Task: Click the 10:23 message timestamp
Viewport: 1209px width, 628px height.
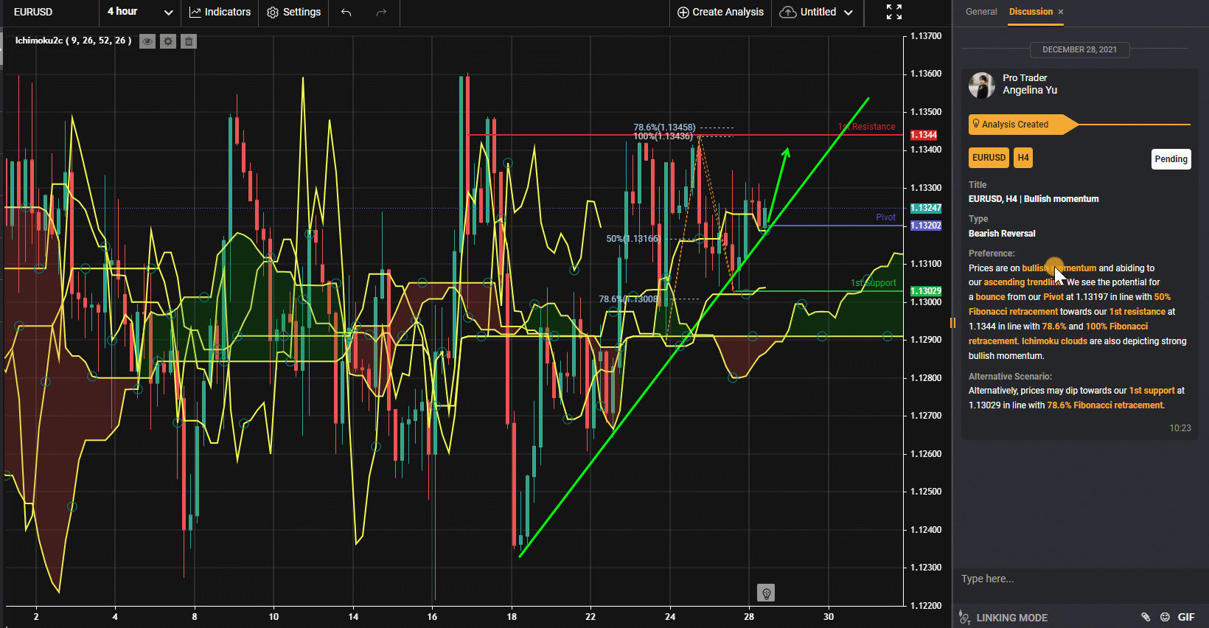Action: [x=1180, y=428]
